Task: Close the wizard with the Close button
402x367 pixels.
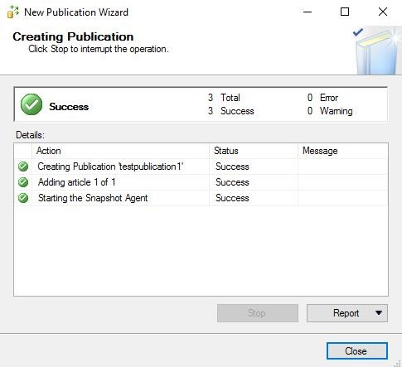Action: pos(357,351)
